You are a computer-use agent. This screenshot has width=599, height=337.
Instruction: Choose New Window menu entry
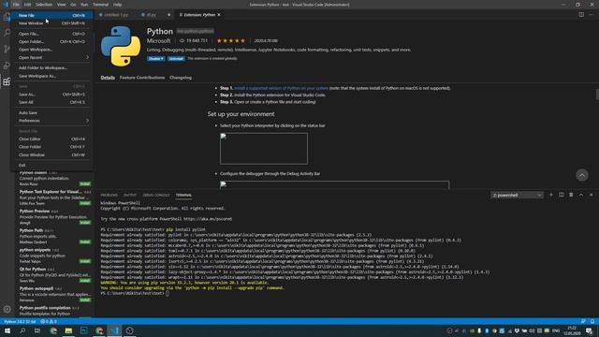(52, 23)
